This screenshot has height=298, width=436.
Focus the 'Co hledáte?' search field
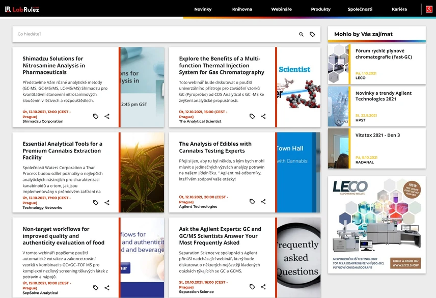coord(156,34)
